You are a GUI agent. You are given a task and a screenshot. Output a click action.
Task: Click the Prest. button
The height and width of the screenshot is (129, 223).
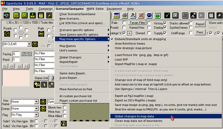pos(200,32)
